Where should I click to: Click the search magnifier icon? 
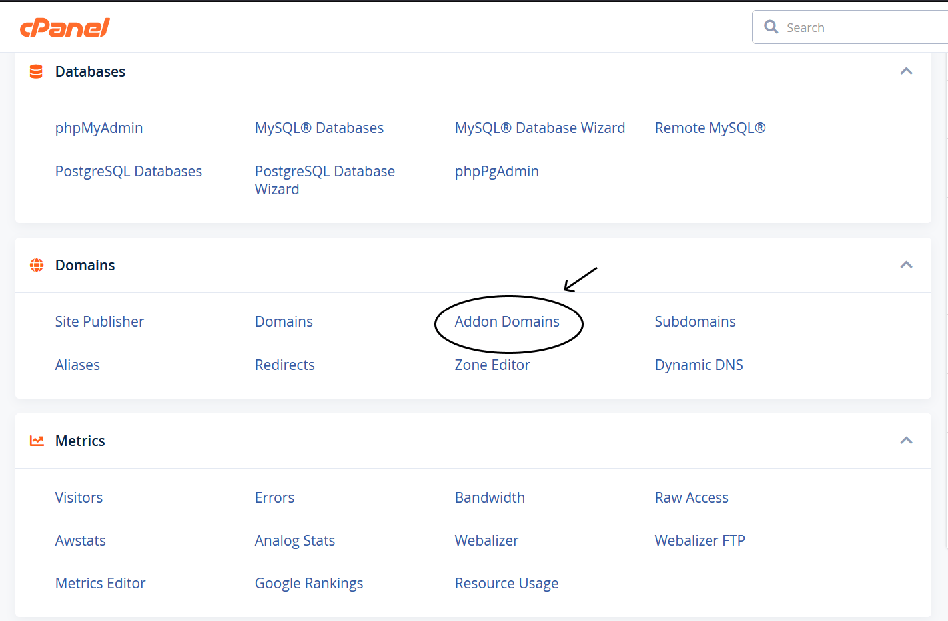[x=771, y=27]
